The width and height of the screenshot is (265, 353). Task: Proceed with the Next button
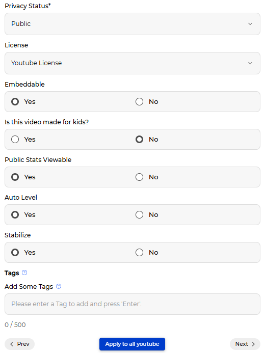click(x=245, y=344)
